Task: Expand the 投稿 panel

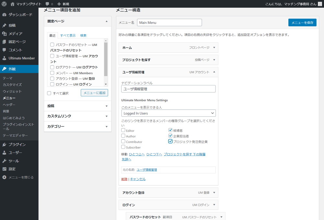Action: pos(107,106)
